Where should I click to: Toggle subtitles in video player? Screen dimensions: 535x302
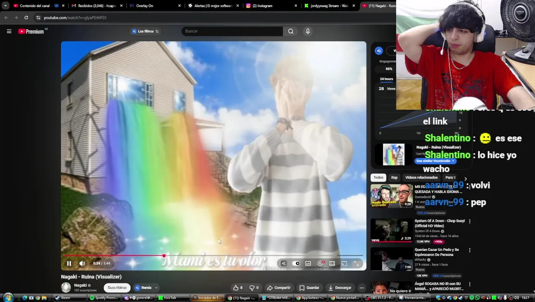coord(308,263)
